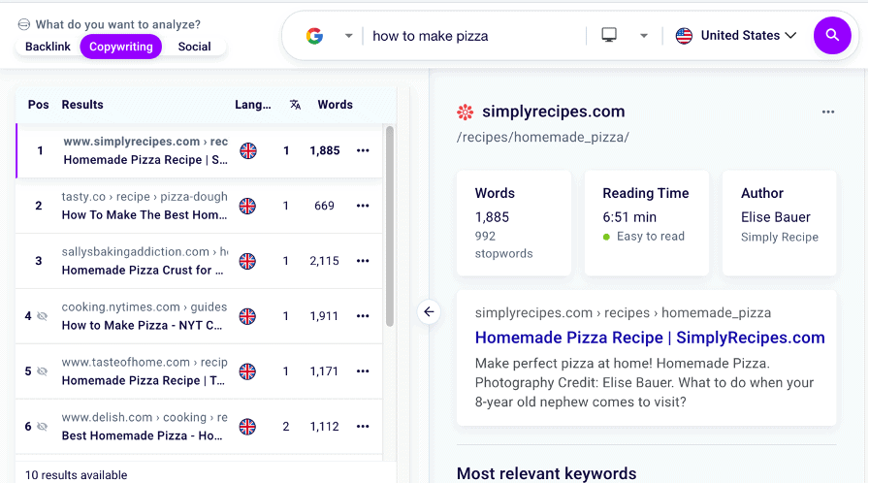Click word count '2,115' in row 3
This screenshot has width=869, height=483.
coord(324,261)
